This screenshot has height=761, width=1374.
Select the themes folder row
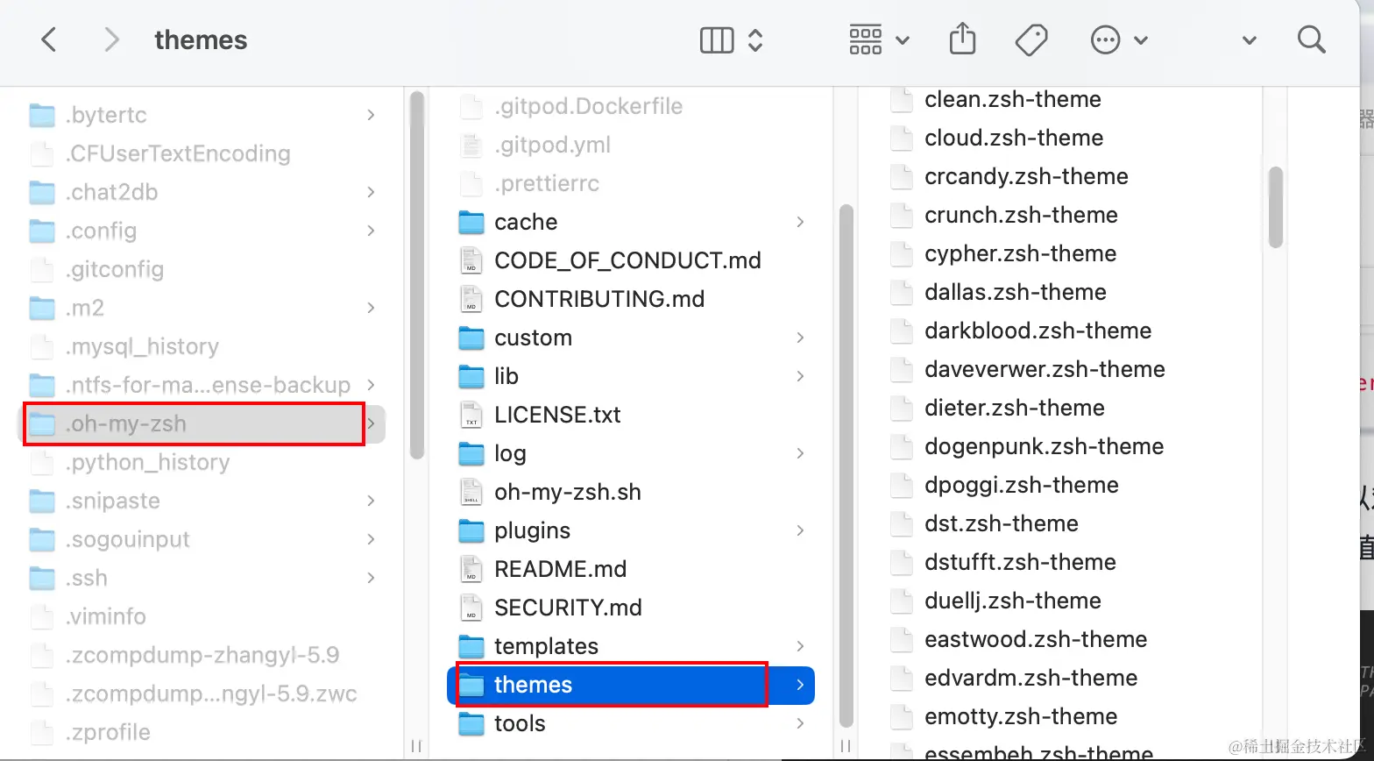(x=631, y=685)
